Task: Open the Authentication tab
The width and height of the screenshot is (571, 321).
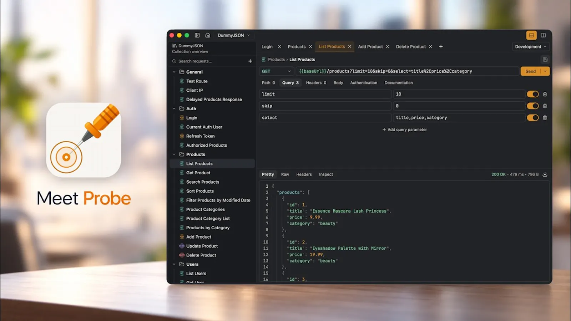Action: coord(364,83)
